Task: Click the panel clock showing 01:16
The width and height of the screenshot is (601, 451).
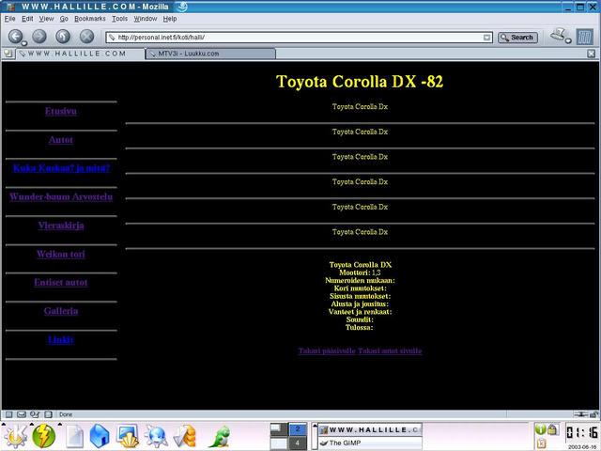Action: coord(582,433)
